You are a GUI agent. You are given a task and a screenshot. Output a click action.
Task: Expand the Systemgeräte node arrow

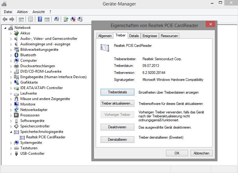click(11, 143)
